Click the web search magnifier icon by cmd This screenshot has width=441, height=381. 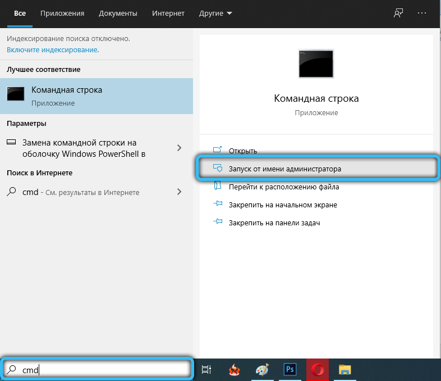pyautogui.click(x=11, y=192)
